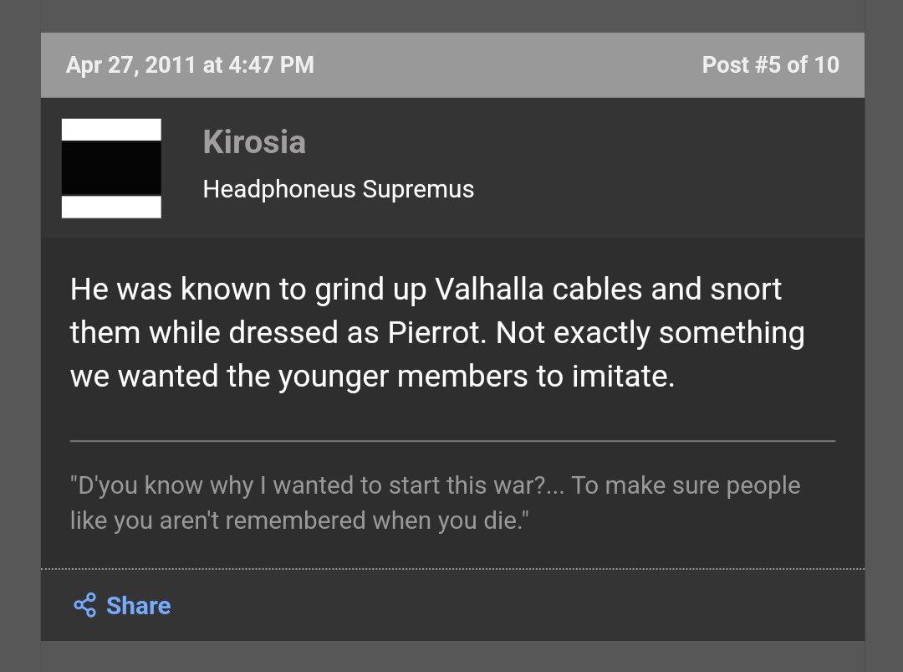Click the empty footer area right of Share

click(518, 605)
